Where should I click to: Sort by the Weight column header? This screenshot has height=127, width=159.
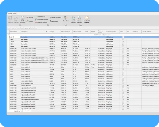coord(55,32)
